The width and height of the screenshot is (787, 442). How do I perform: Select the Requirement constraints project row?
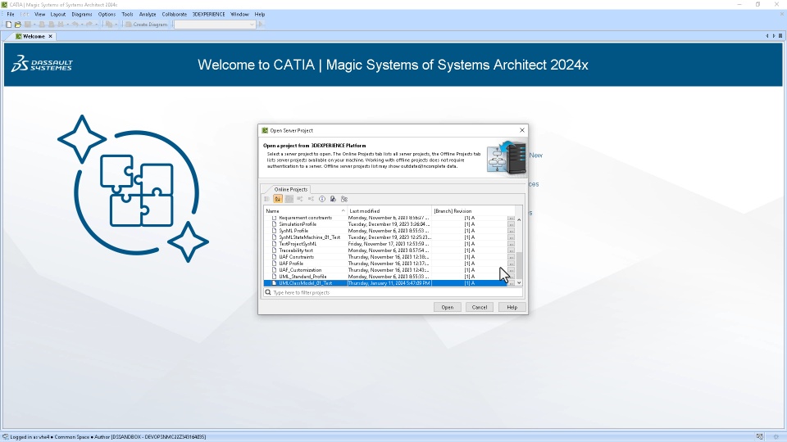coord(385,218)
